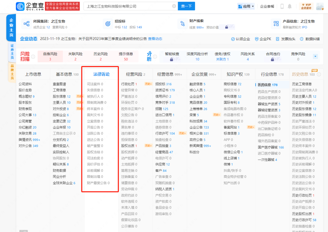Open 深度风险分析 10
328x232 pixels.
pos(197,56)
